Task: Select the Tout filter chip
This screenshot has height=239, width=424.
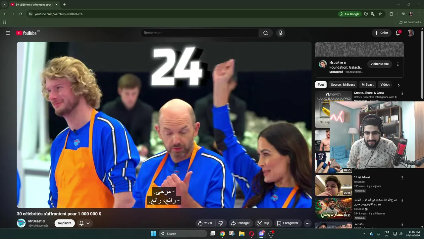Action: (x=321, y=85)
